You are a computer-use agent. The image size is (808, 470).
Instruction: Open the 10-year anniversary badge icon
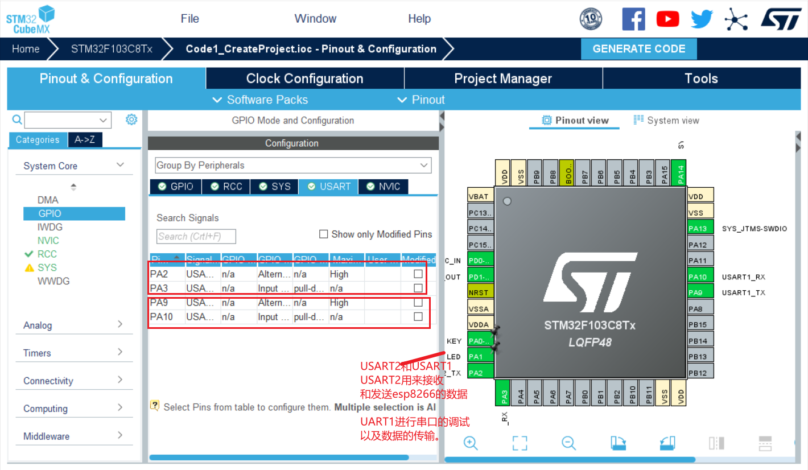click(x=591, y=19)
